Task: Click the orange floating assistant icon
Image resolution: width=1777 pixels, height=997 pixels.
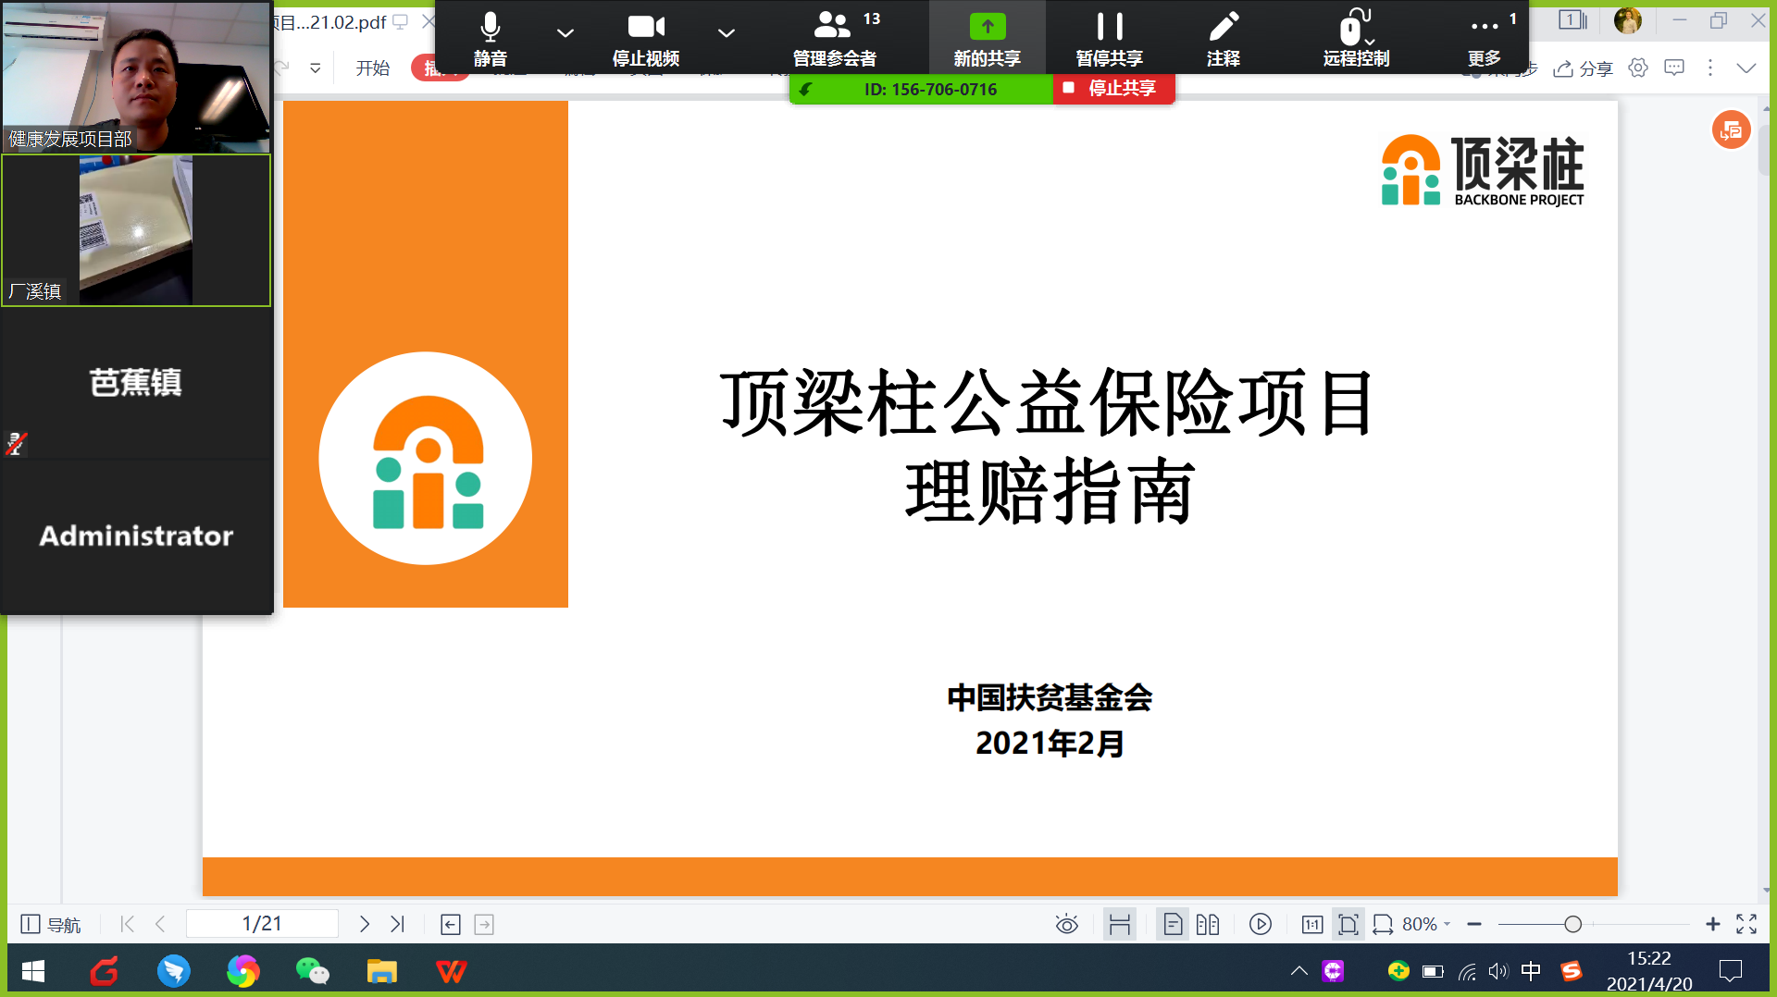Action: 1731,130
